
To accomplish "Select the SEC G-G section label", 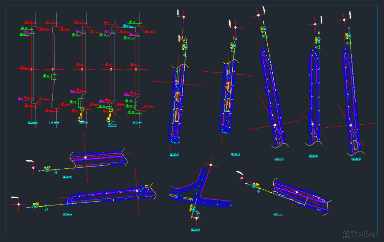I will coord(32,123).
